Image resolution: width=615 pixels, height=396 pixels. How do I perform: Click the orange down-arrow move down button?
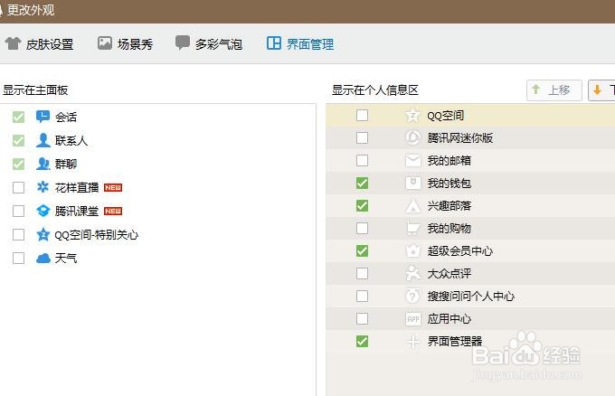pyautogui.click(x=601, y=90)
